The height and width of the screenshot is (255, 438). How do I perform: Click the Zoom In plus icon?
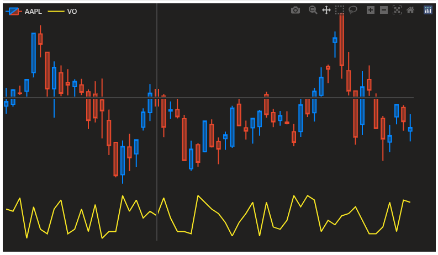tap(371, 10)
